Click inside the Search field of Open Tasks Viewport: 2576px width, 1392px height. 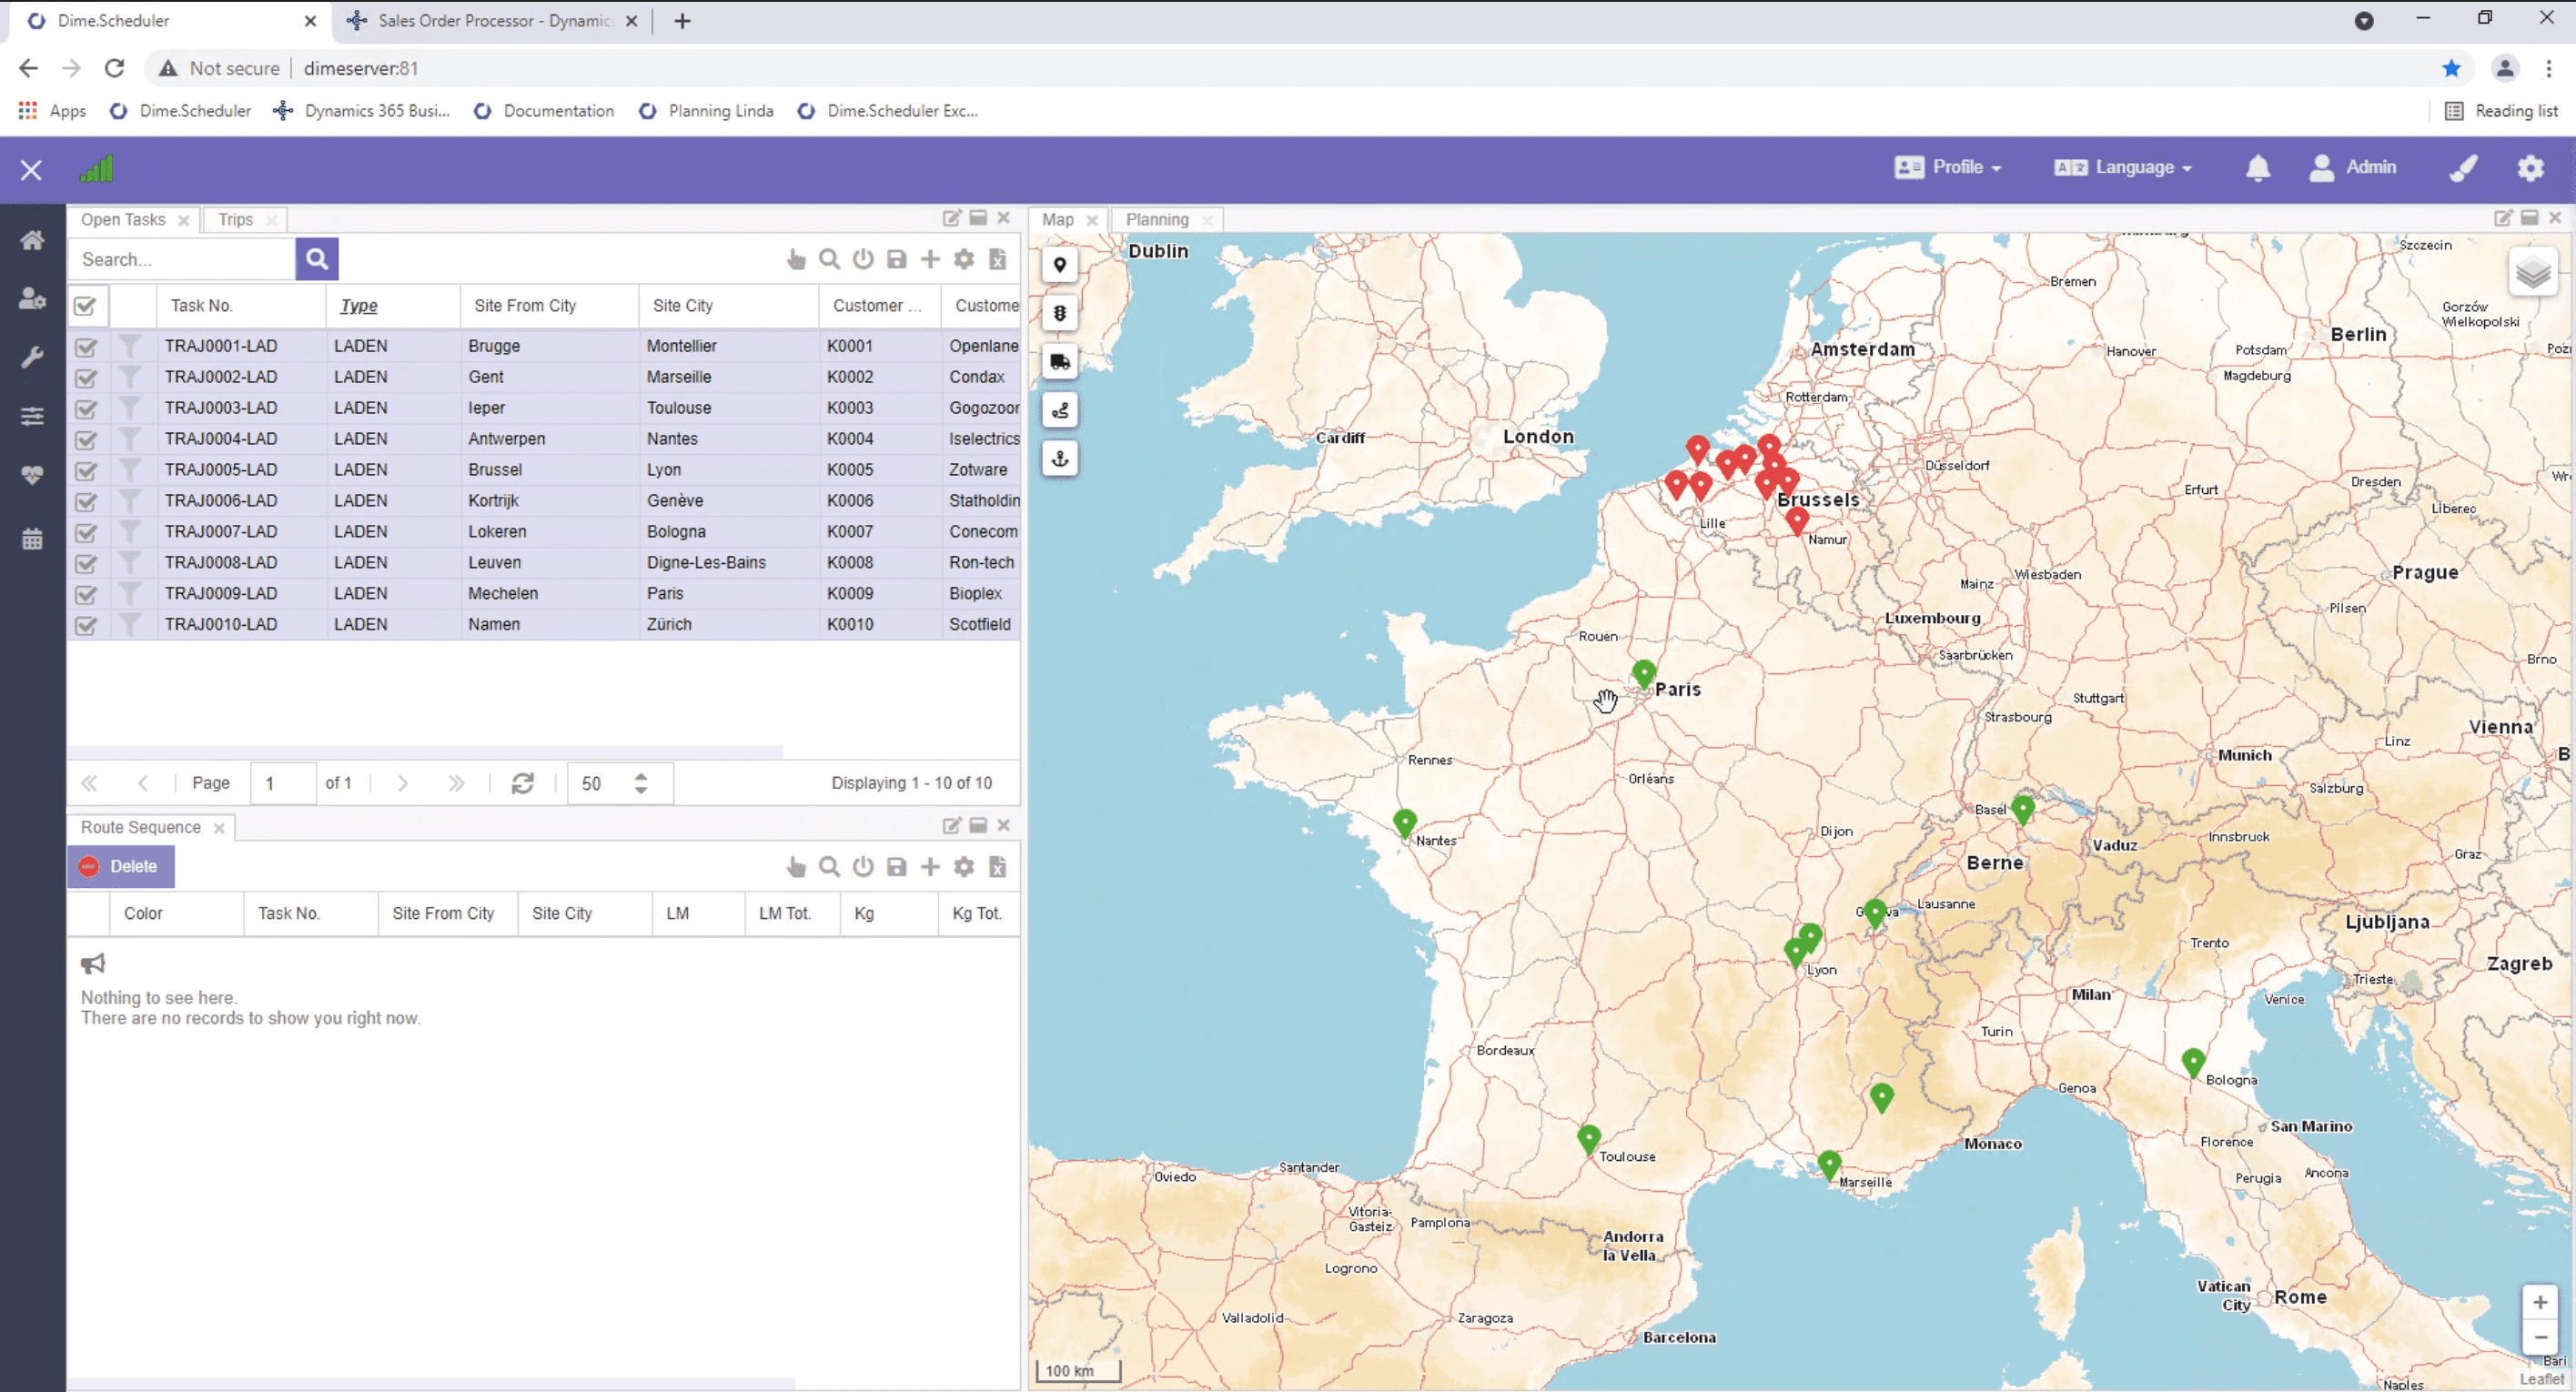(180, 259)
